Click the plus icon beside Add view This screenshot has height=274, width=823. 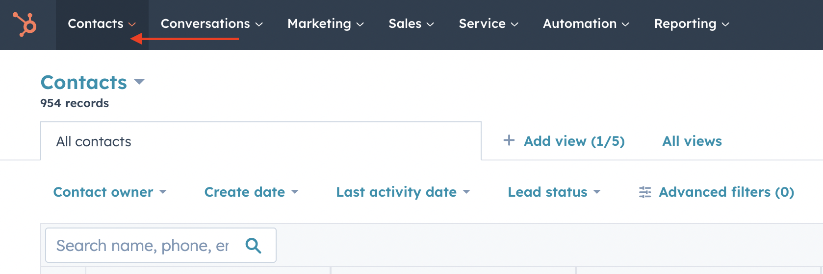coord(509,140)
